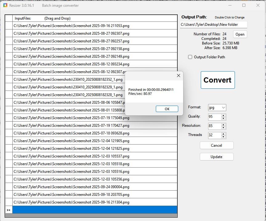This screenshot has height=221, width=266.
Task: Select row Screenshot 2025-08-12 093234.png
Action: (x=95, y=64)
